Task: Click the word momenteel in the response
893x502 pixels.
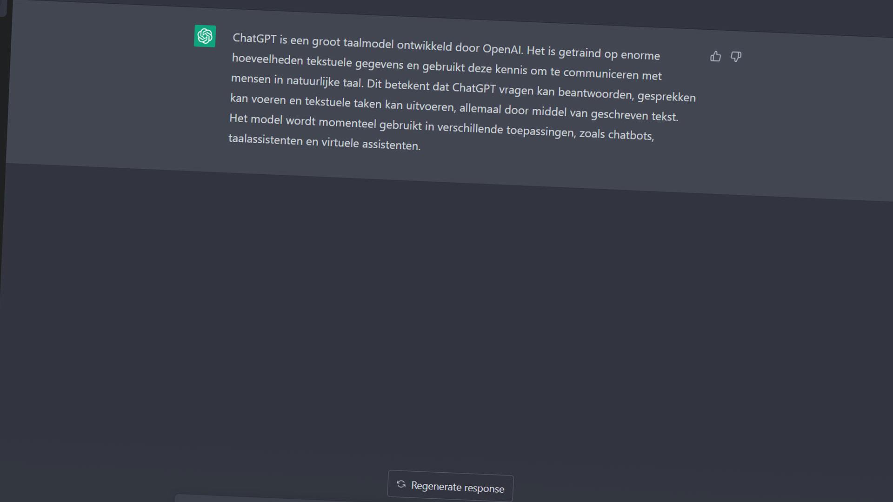Action: (347, 123)
